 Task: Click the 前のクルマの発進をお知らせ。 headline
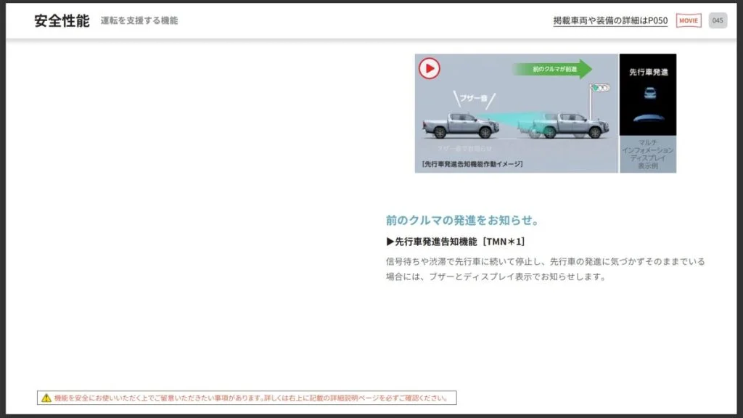point(462,220)
